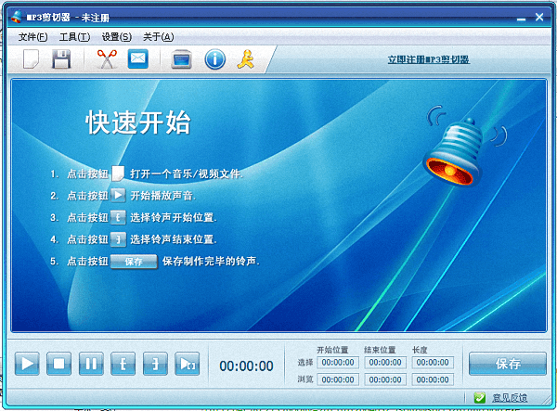Open the 工具 menu

[x=73, y=36]
